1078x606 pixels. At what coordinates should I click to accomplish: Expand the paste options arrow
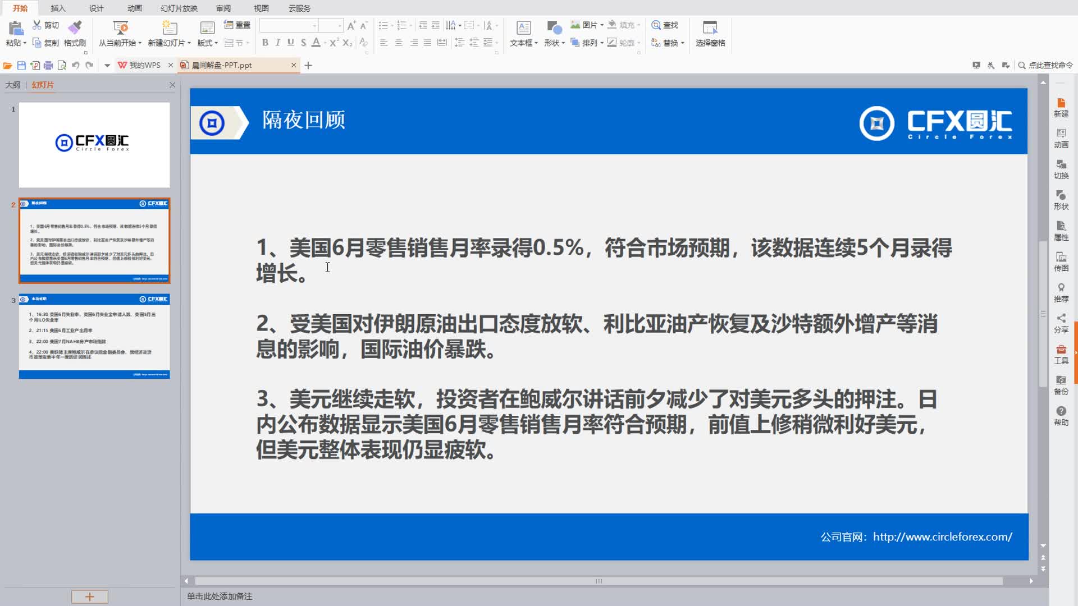(x=25, y=43)
